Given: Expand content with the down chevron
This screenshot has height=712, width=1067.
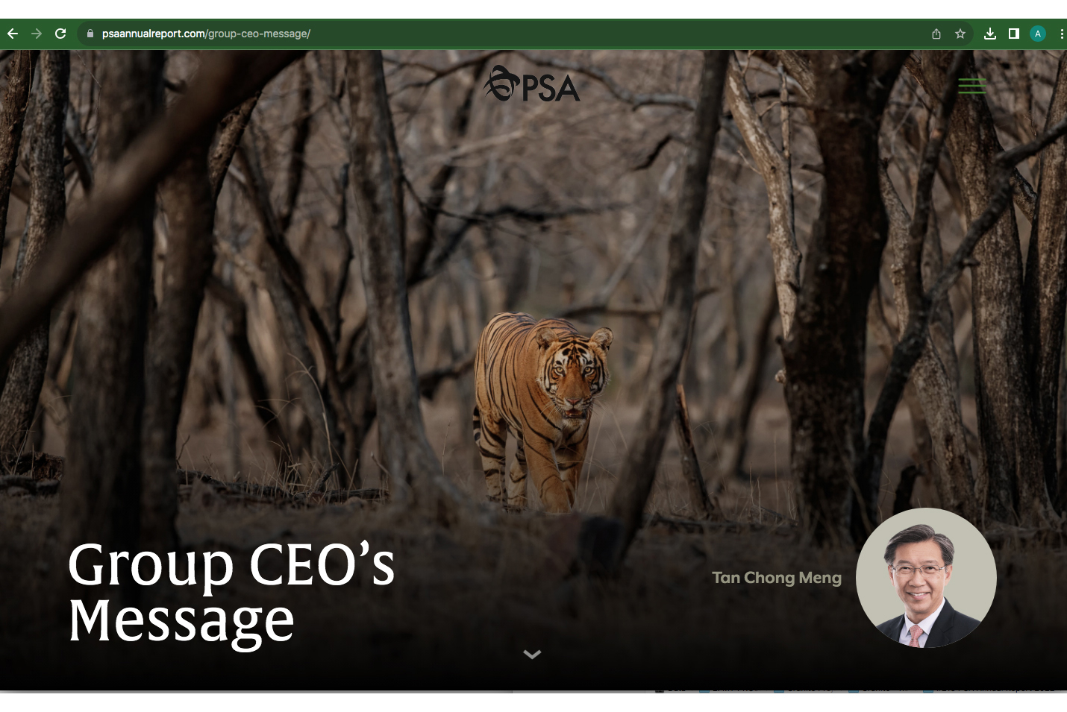Looking at the screenshot, I should (532, 655).
